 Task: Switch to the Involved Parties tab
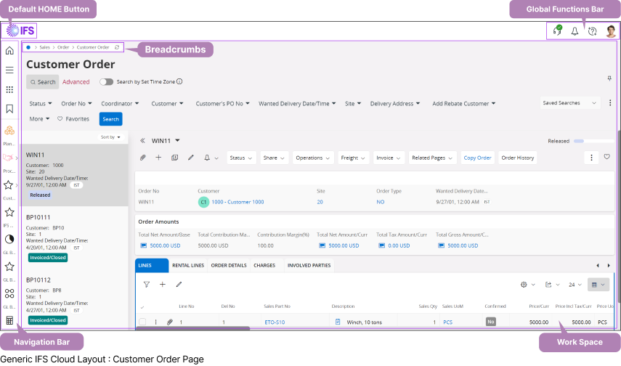pos(309,266)
